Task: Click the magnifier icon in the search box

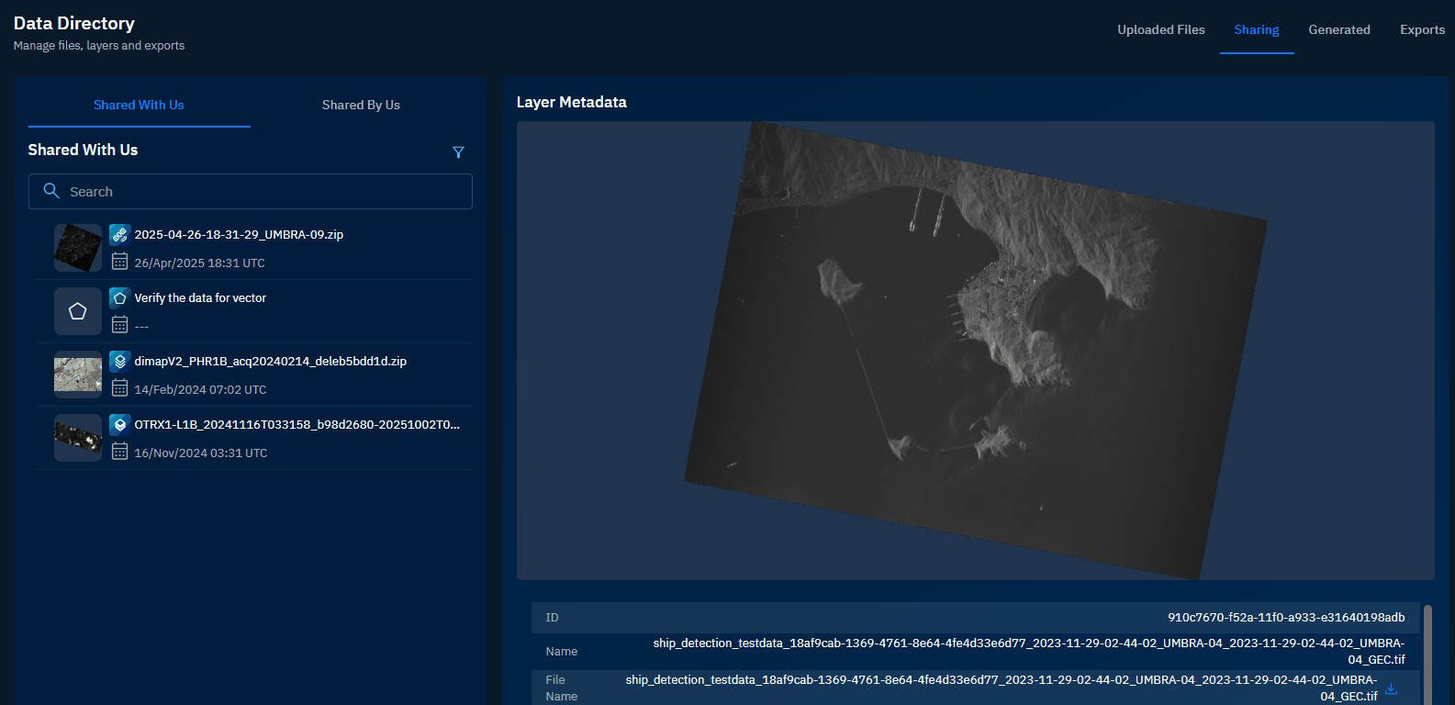Action: tap(51, 191)
